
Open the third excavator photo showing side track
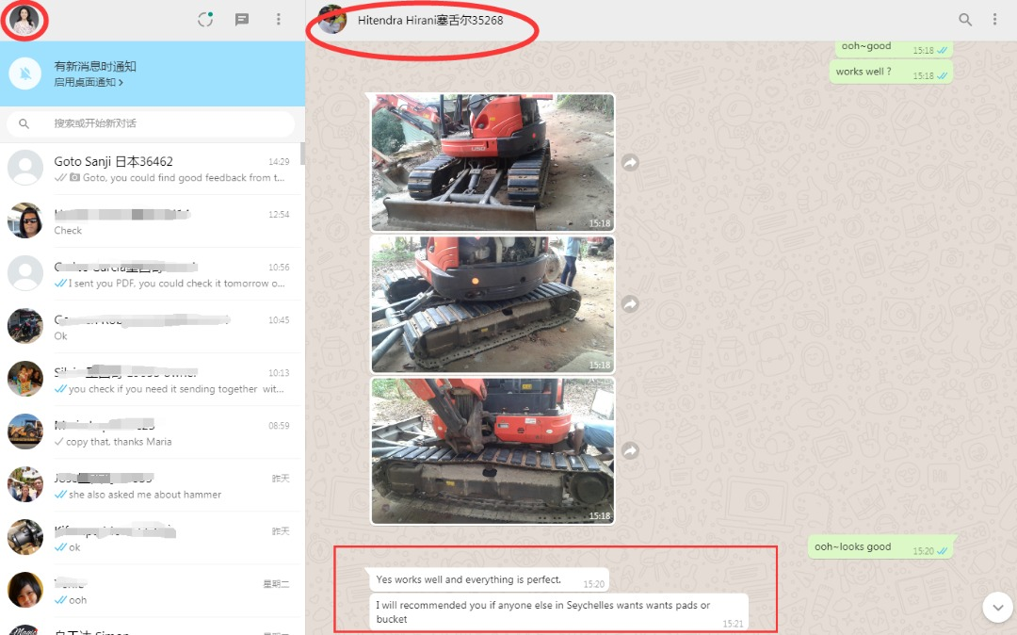pyautogui.click(x=492, y=450)
